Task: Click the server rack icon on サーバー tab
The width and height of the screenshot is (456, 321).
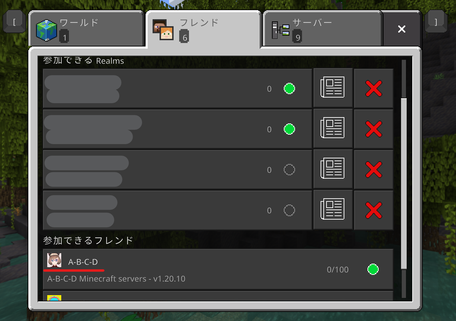Action: 281,30
